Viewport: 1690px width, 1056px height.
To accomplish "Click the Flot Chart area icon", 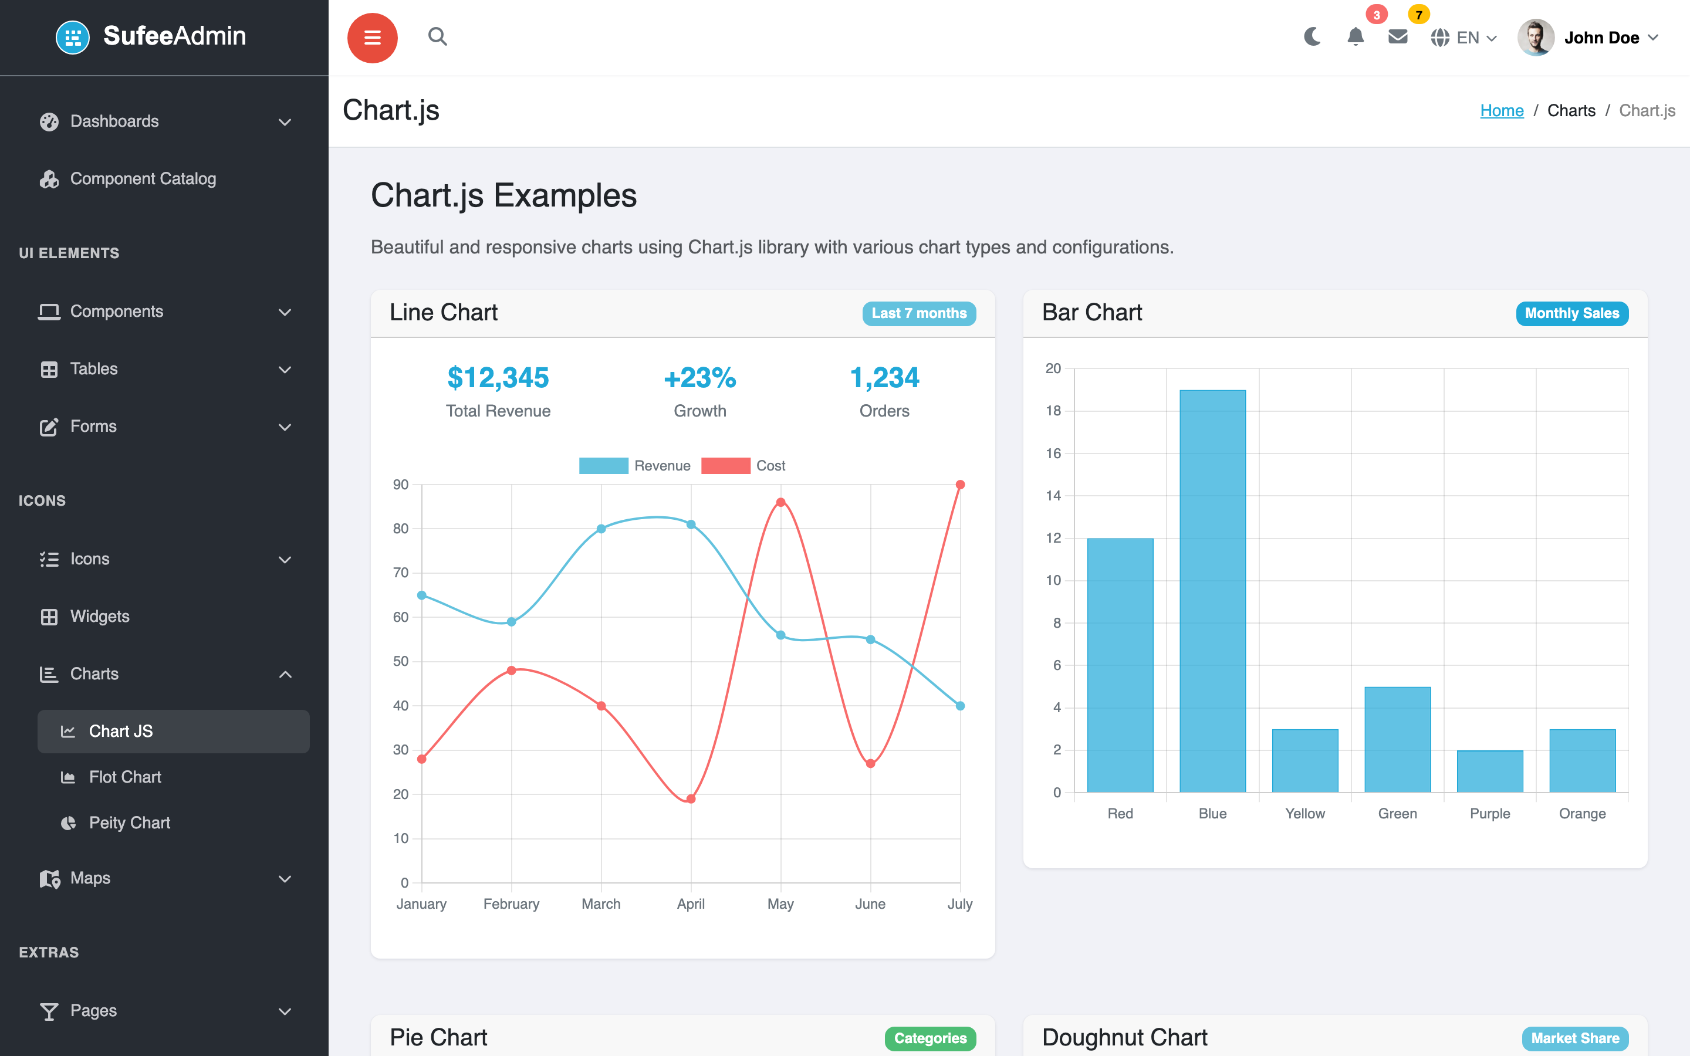I will pyautogui.click(x=67, y=777).
